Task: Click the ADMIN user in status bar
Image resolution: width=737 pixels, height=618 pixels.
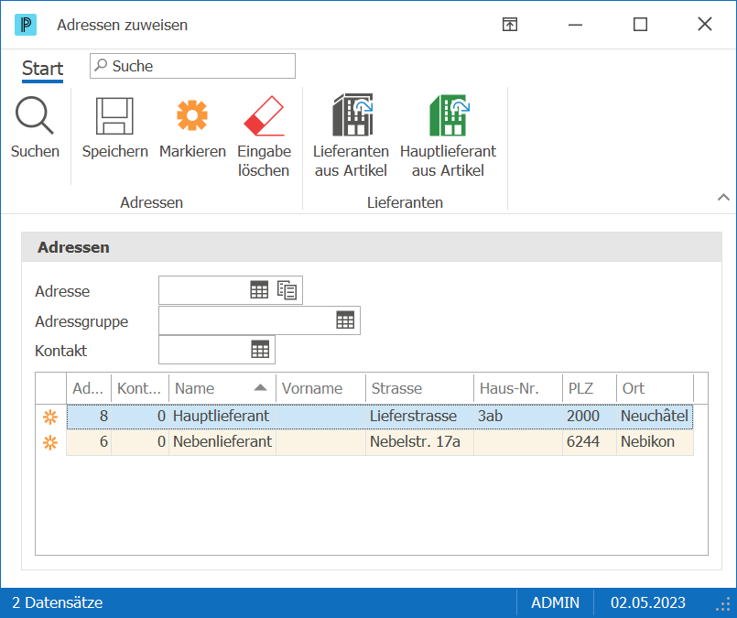Action: pos(555,603)
